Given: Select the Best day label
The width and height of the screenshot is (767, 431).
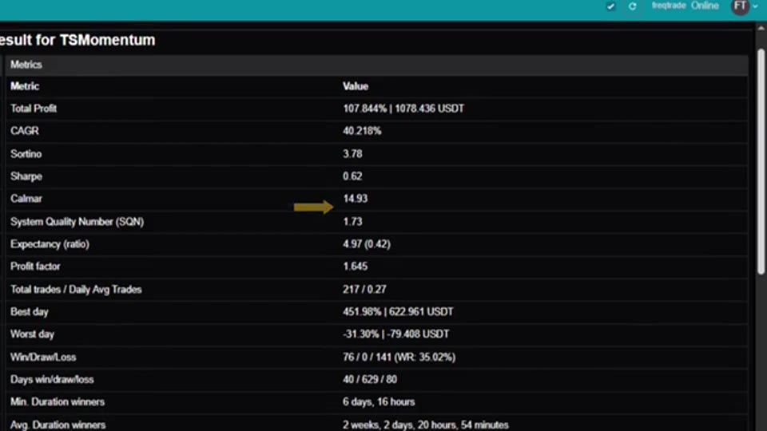Looking at the screenshot, I should tap(30, 312).
